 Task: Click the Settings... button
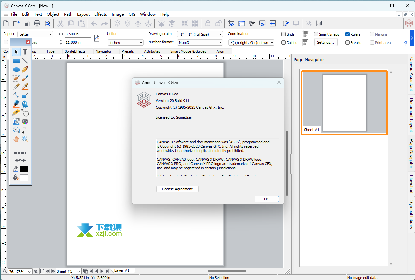coord(326,43)
